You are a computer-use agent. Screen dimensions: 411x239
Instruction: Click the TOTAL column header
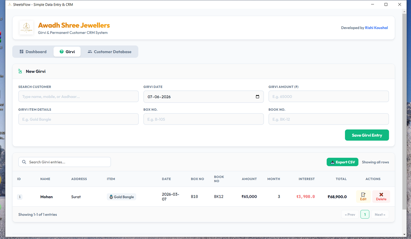pyautogui.click(x=341, y=179)
